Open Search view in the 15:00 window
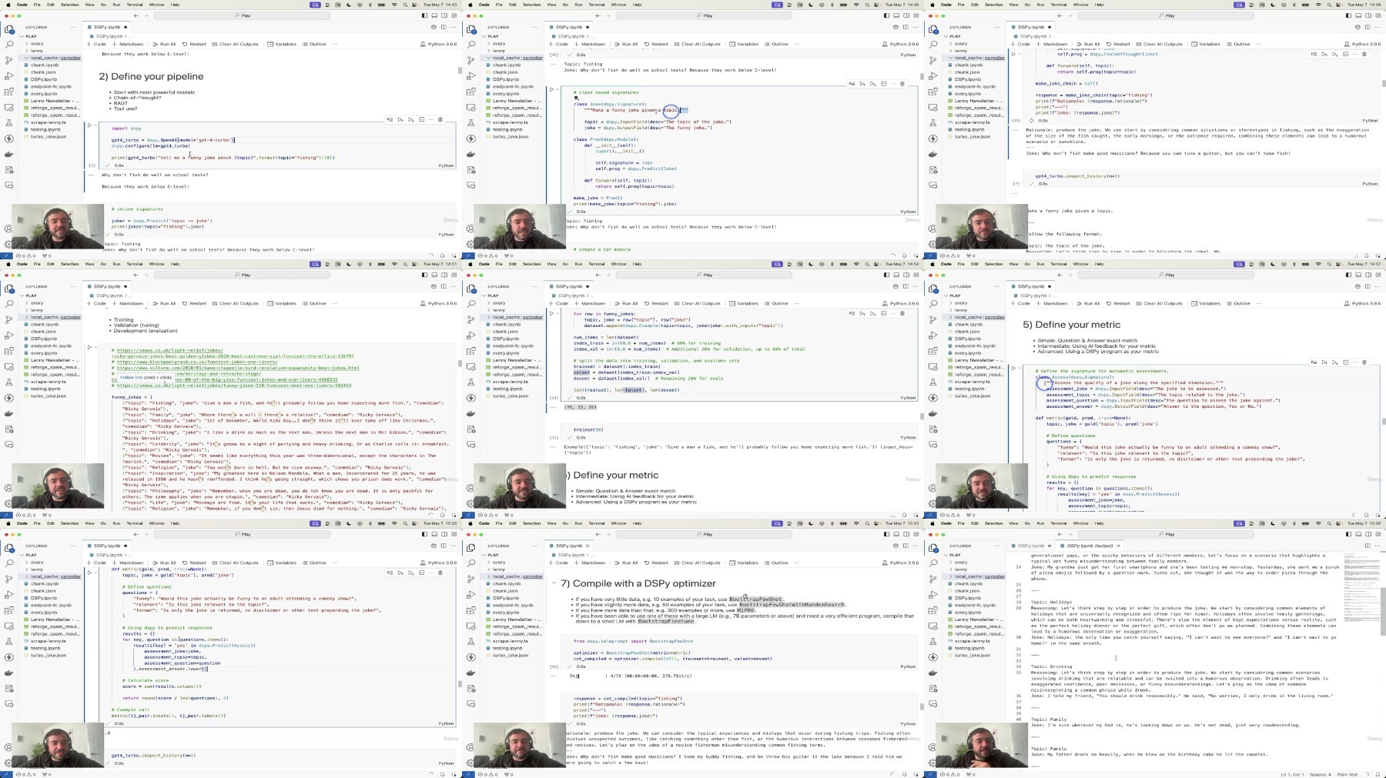The height and width of the screenshot is (778, 1386). pos(9,564)
